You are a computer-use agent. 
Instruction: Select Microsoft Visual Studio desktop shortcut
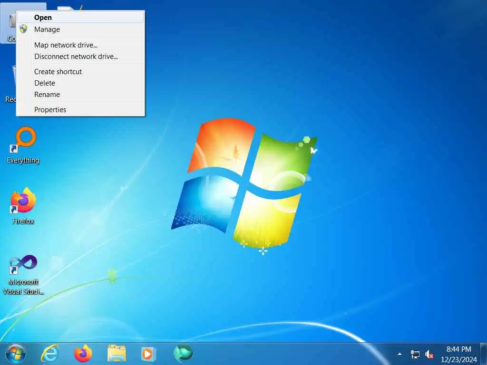(x=23, y=275)
